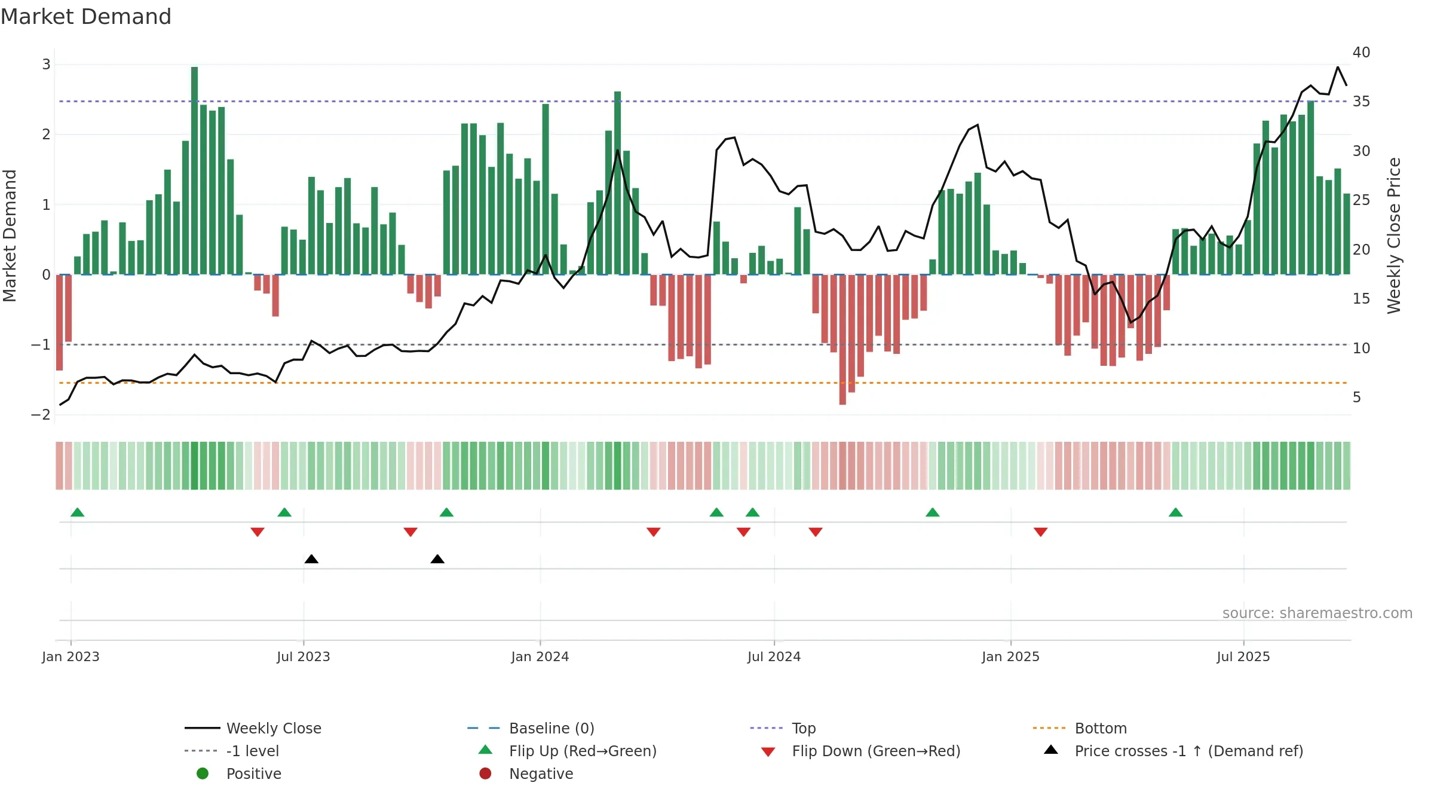Toggle the Baseline (0) legend entry
The width and height of the screenshot is (1434, 807).
click(x=531, y=728)
